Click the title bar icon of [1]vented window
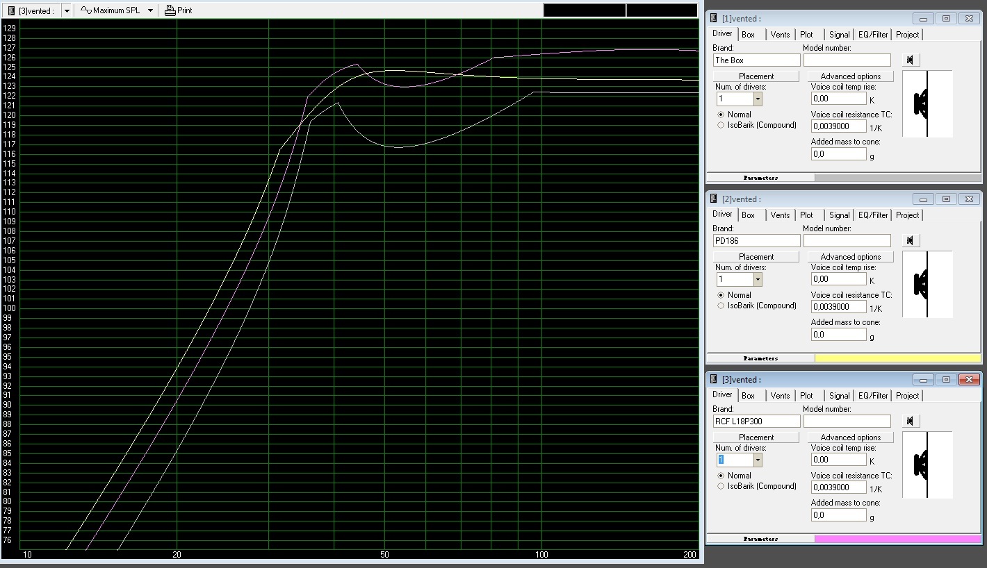Image resolution: width=987 pixels, height=568 pixels. pyautogui.click(x=713, y=19)
